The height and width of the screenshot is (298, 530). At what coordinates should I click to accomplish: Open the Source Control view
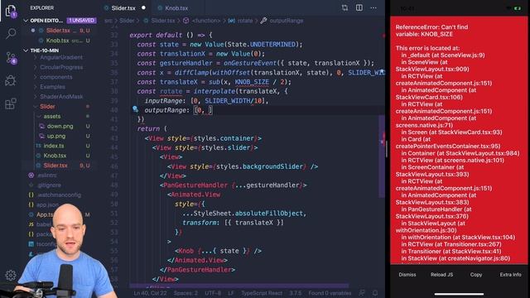tap(11, 58)
